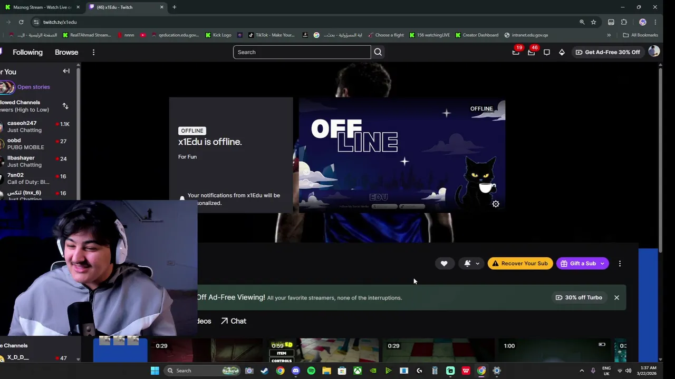675x379 pixels.
Task: Open Chrome extensions puzzle icon
Action: pyautogui.click(x=624, y=22)
